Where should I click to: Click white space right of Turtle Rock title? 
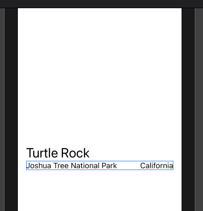pos(136,153)
